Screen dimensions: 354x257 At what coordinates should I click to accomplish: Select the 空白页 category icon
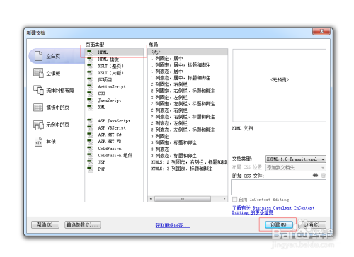pos(38,56)
